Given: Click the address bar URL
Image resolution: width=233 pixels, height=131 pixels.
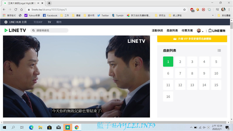Looking at the screenshot, I should click(x=49, y=10).
